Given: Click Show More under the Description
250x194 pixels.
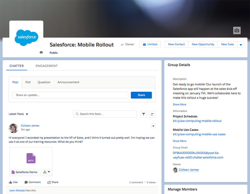Looking at the screenshot, I should [179, 104].
